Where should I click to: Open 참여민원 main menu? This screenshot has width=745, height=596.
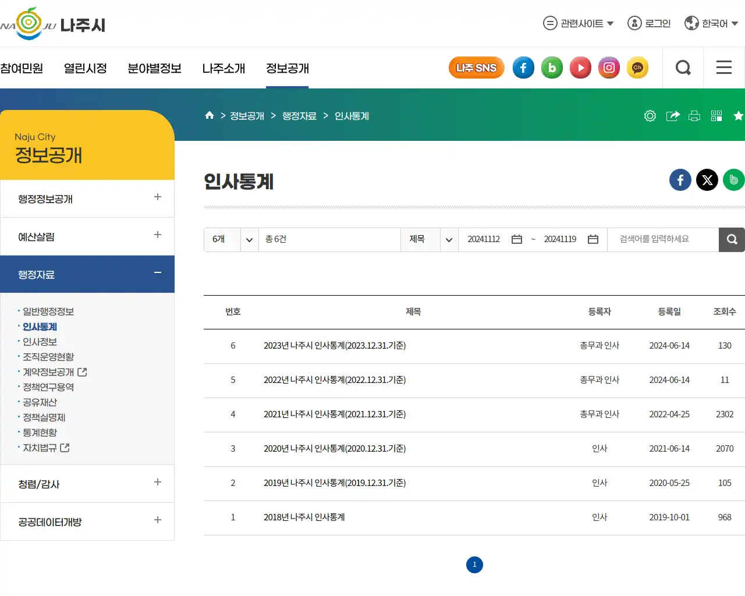point(22,68)
